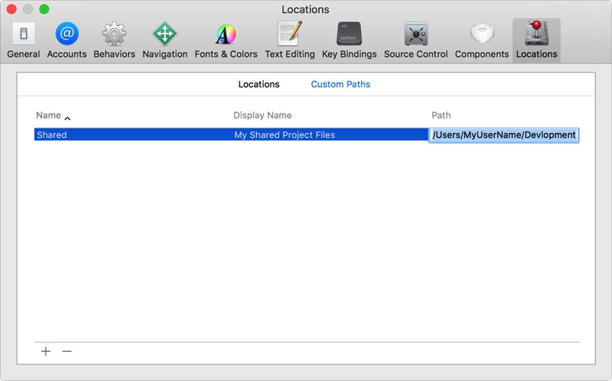
Task: Switch to the Locations sub-tab
Action: point(259,84)
